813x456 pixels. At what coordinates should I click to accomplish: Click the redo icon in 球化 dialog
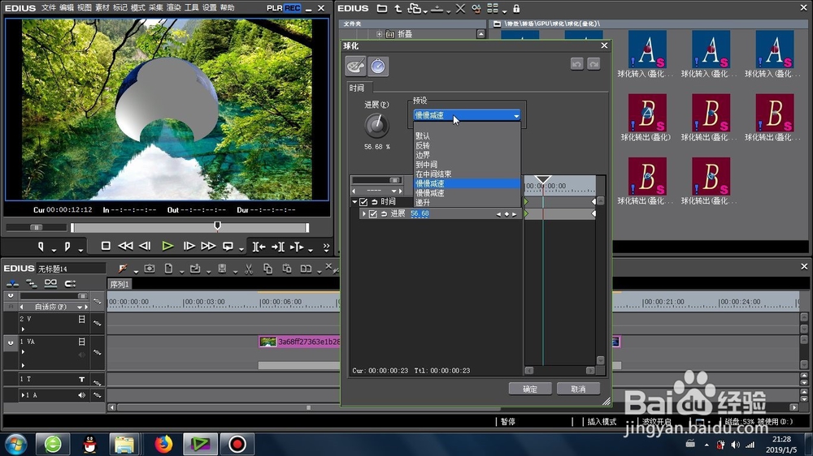pos(593,63)
